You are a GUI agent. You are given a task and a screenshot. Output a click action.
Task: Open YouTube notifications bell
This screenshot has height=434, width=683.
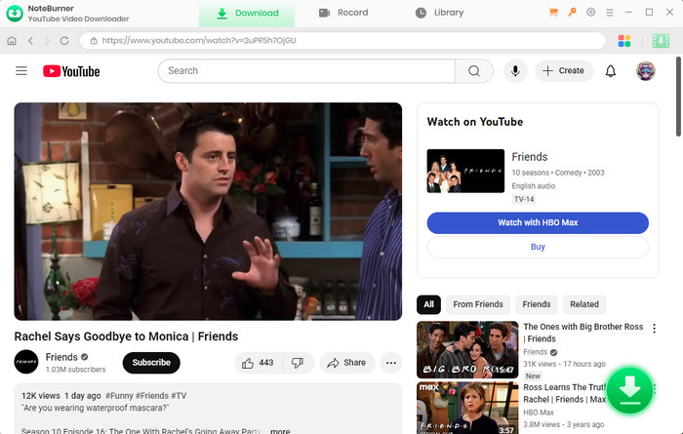click(611, 71)
